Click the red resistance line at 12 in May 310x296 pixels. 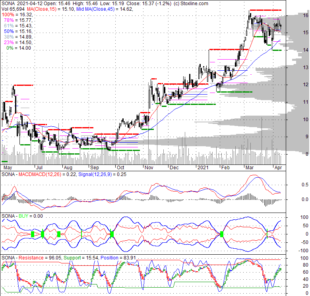coord(23,85)
